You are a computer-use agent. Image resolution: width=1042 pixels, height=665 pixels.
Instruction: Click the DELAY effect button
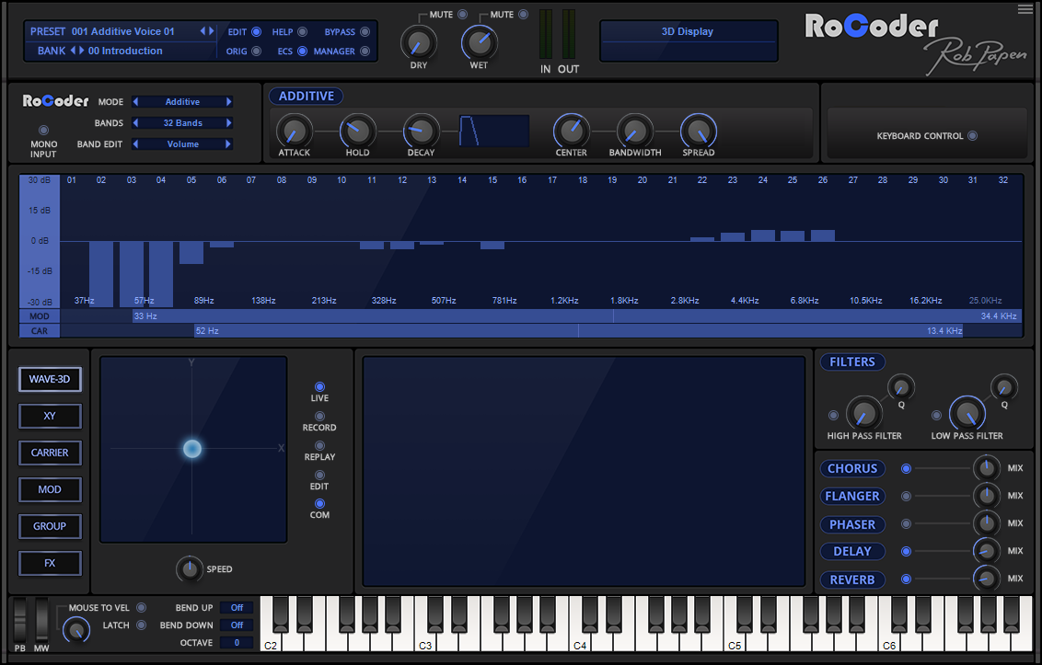coord(852,551)
